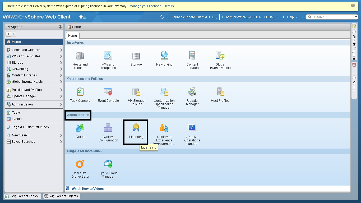Open the Task Console icon

pos(80,92)
